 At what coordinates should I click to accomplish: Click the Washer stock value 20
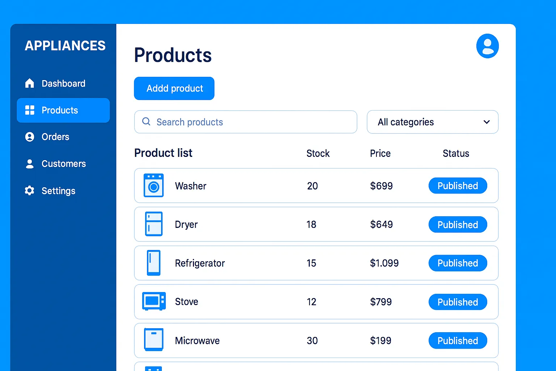click(x=312, y=186)
